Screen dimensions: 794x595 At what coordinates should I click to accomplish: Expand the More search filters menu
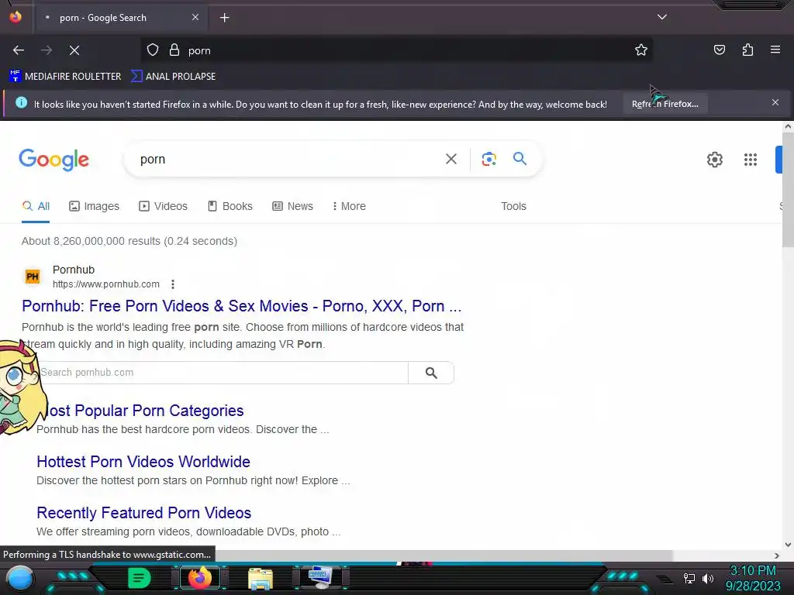[x=349, y=206]
